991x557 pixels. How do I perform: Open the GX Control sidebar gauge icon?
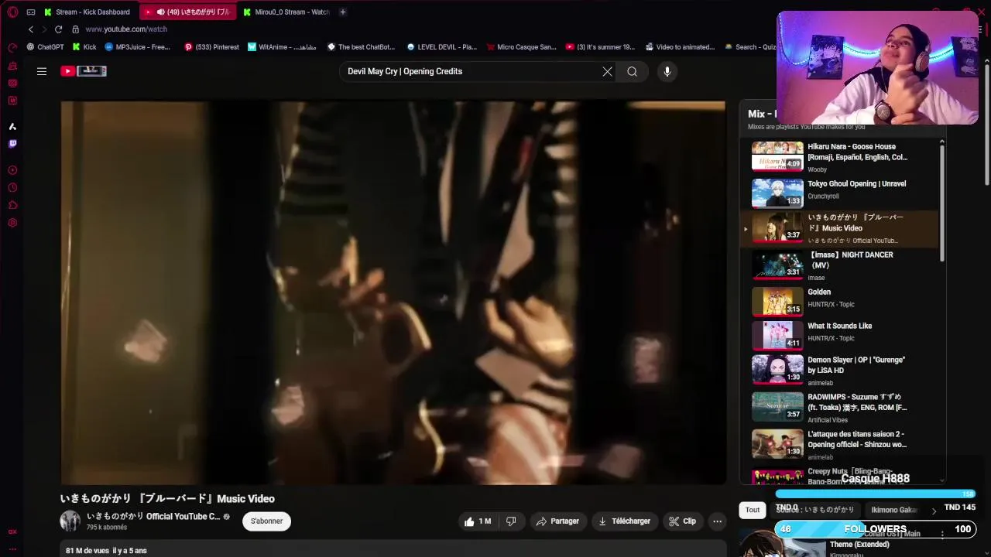12,47
